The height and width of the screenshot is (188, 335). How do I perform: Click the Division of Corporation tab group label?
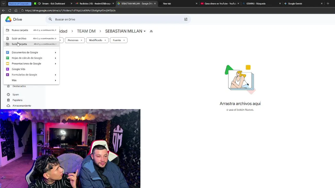click(x=20, y=4)
